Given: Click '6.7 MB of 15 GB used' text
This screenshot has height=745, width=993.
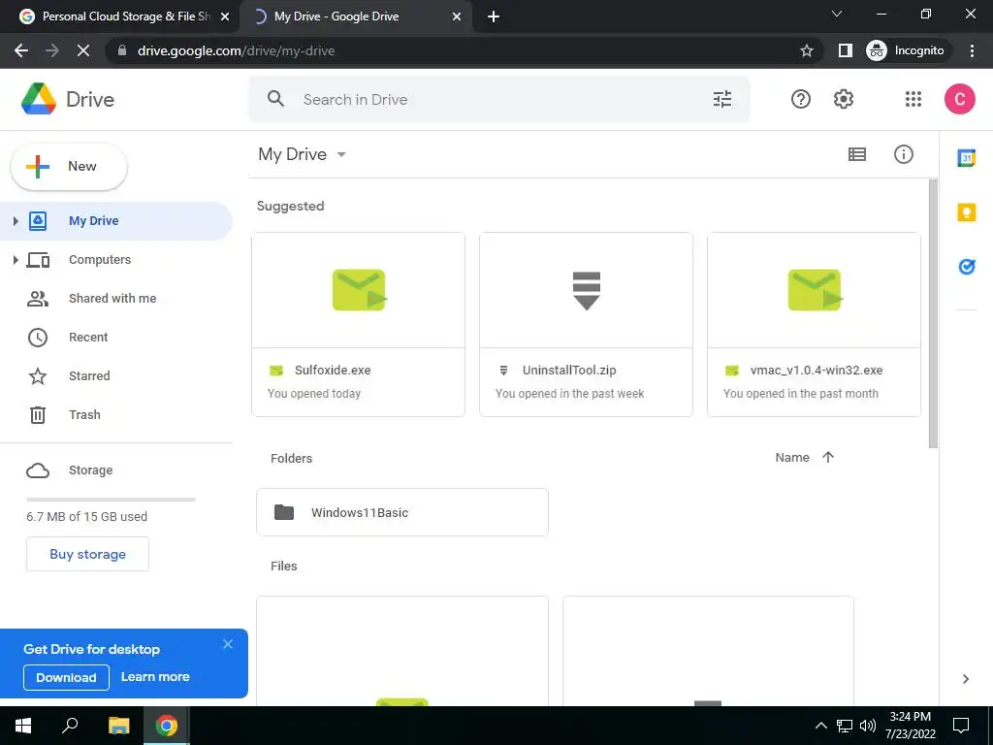Looking at the screenshot, I should coord(86,516).
